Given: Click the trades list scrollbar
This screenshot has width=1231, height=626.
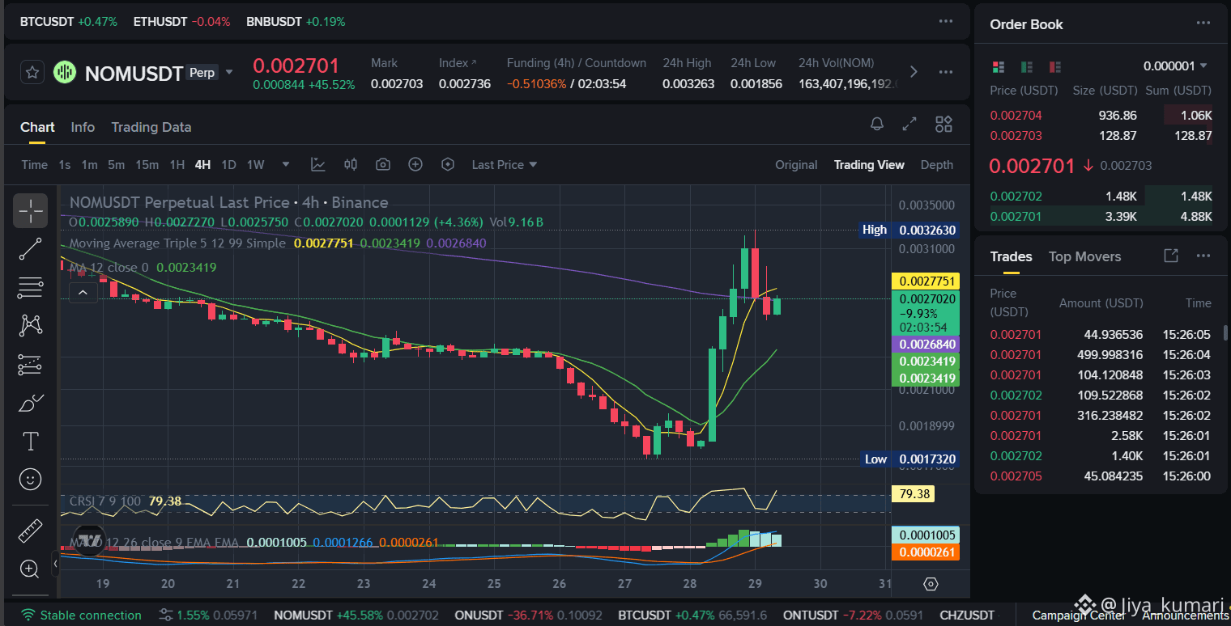Looking at the screenshot, I should tap(1225, 332).
